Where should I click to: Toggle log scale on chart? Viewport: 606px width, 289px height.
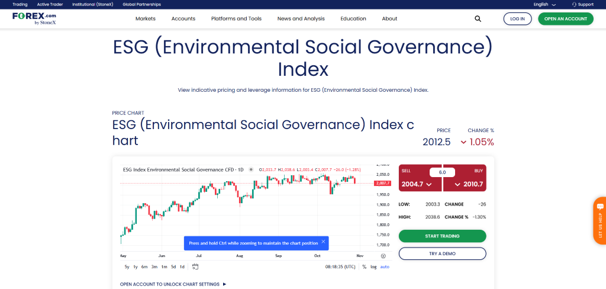pos(373,266)
